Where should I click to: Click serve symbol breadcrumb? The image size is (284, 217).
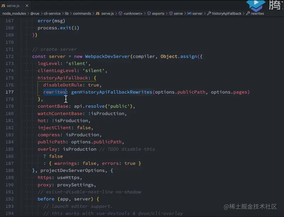178,13
